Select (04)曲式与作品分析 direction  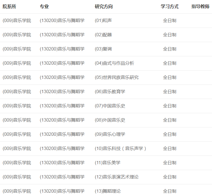click(x=115, y=63)
